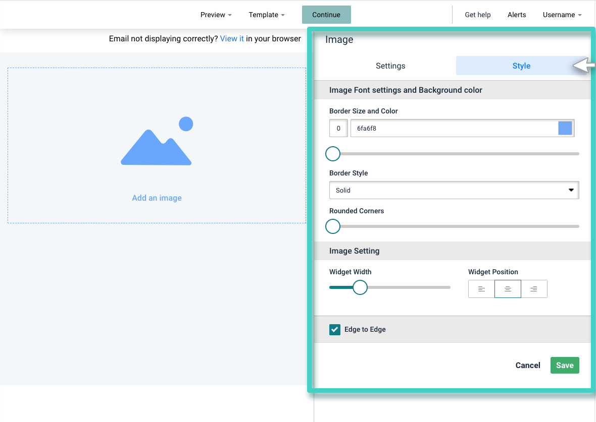Viewport: 596px width, 422px height.
Task: Open the Username account menu
Action: coord(562,15)
